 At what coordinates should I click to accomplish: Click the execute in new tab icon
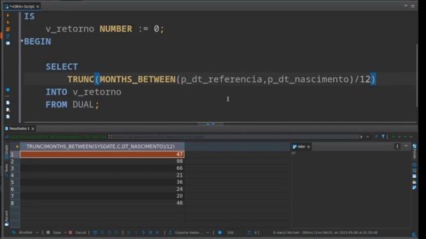tap(8, 22)
